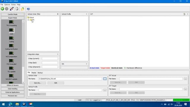This screenshot has height=107, width=190.
Task: Click the connect to vehicle toolbar icon
Action: tap(12, 9)
